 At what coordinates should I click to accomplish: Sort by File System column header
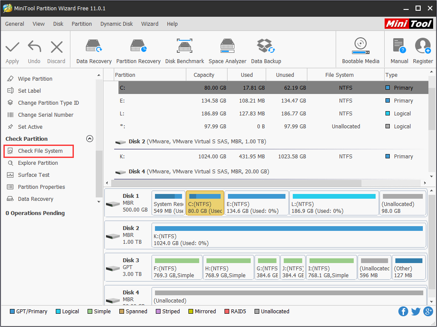[x=346, y=75]
